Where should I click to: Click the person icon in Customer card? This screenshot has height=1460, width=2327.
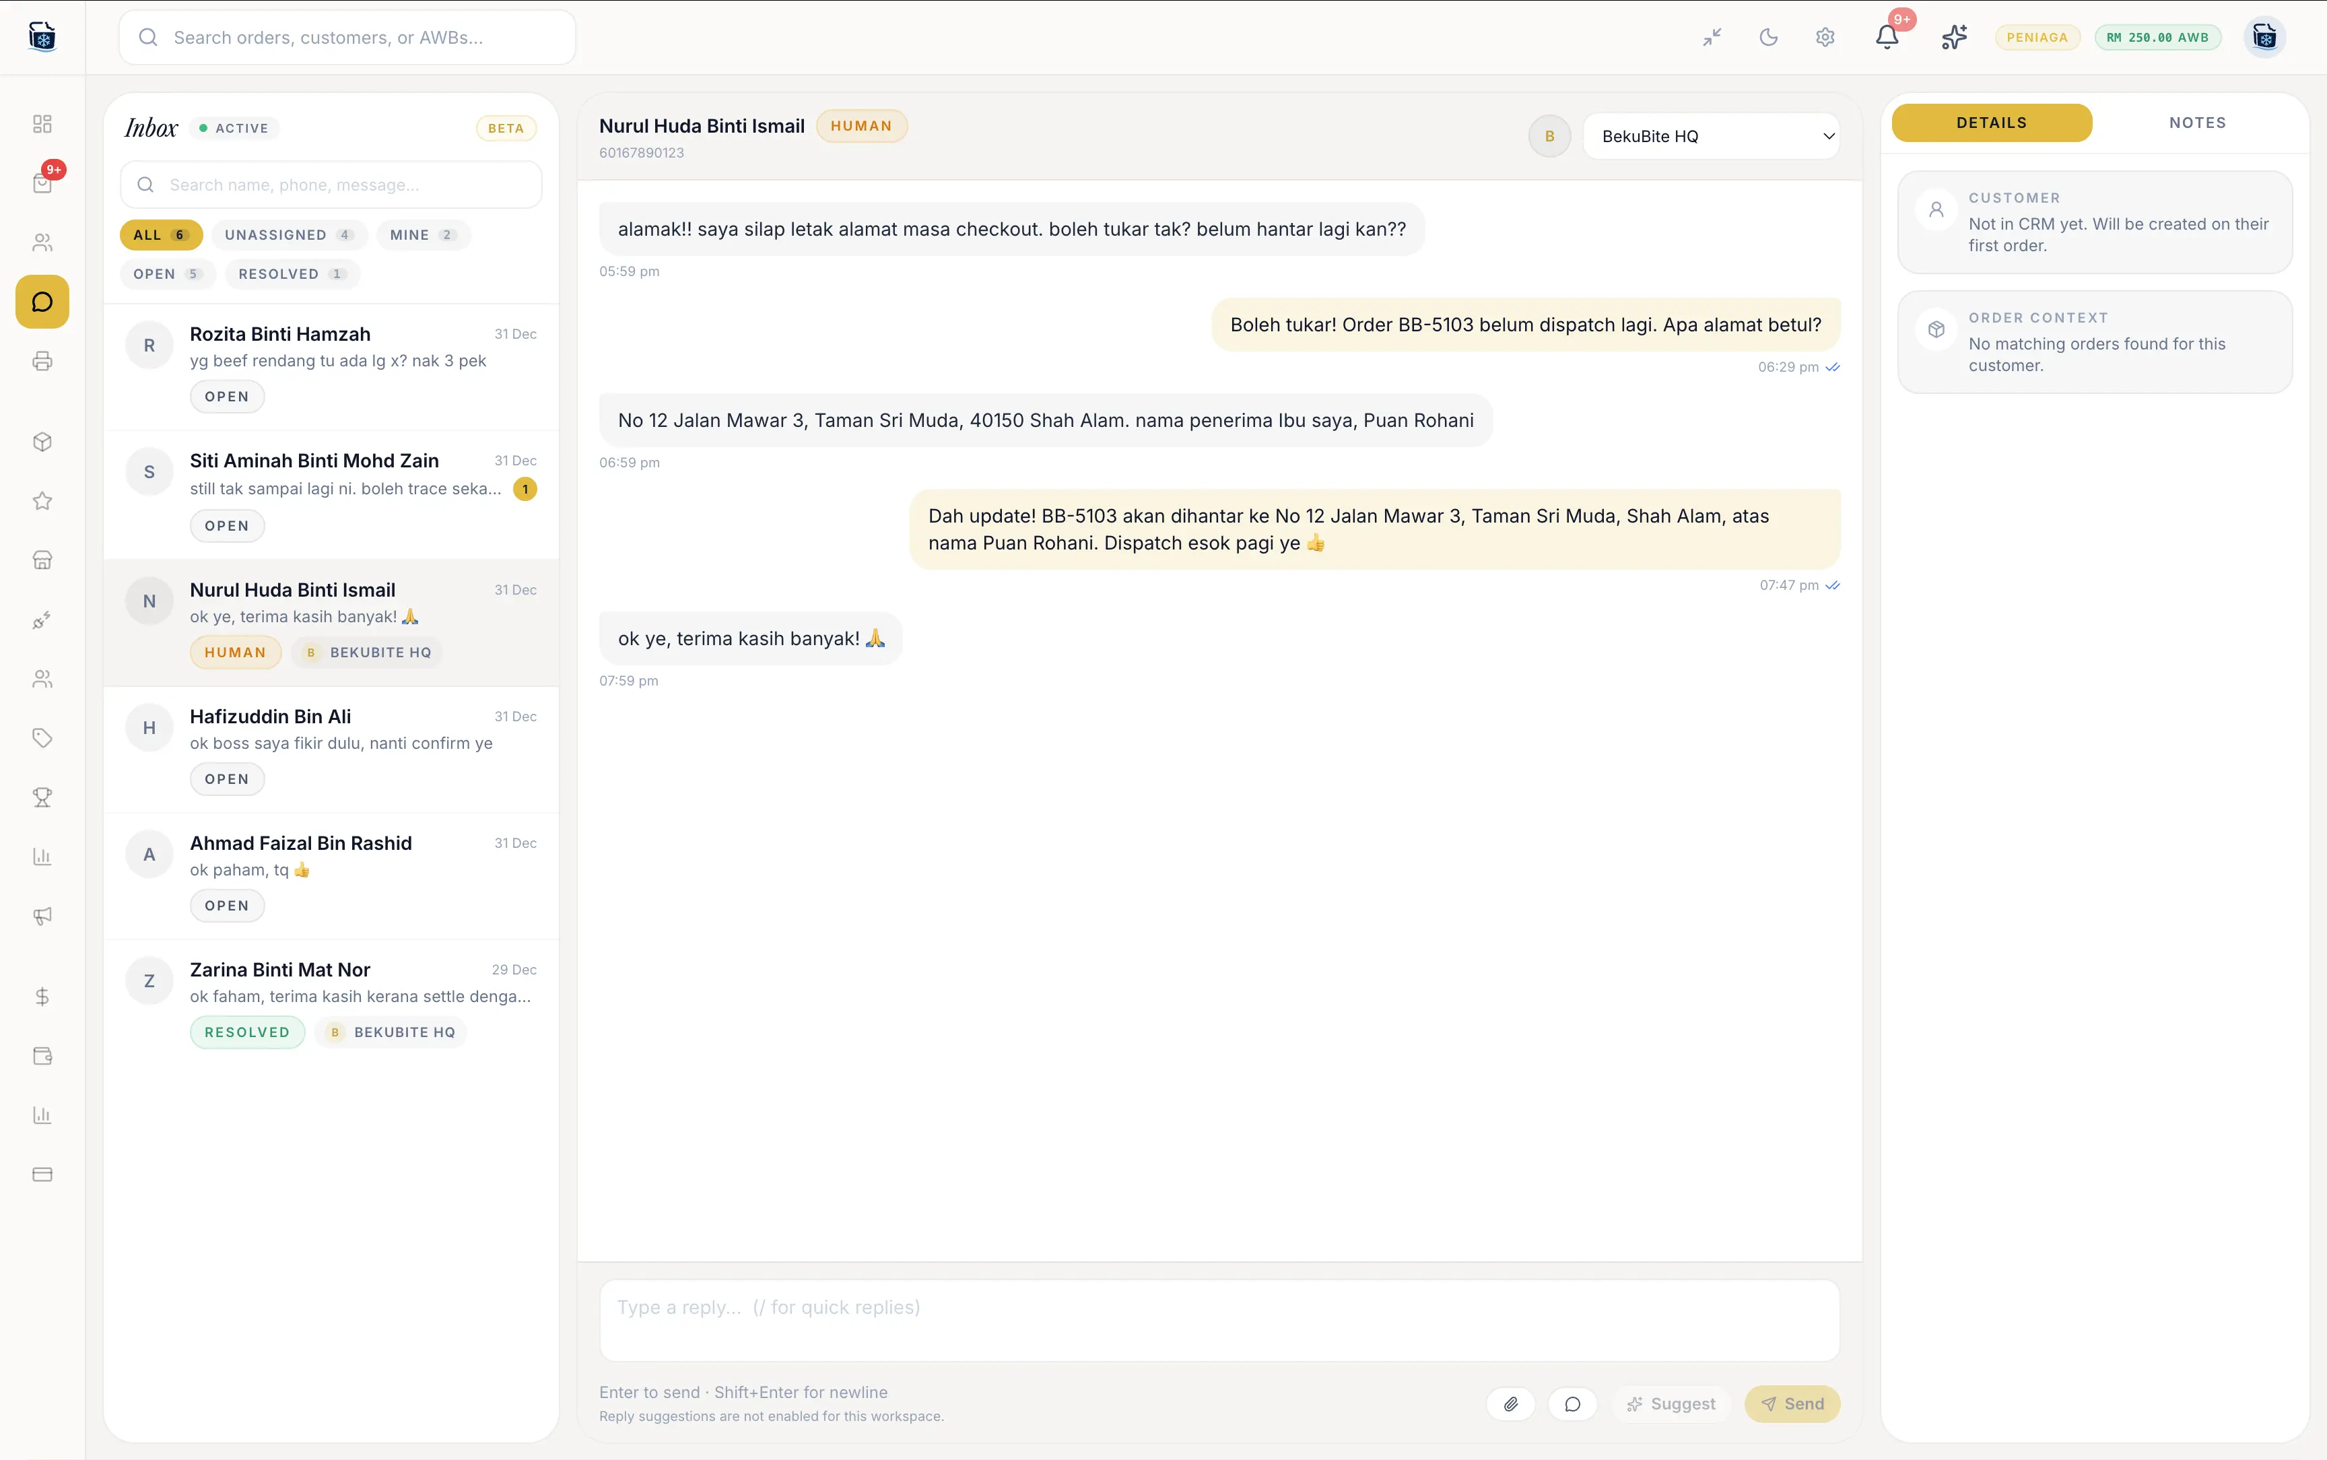tap(1936, 209)
